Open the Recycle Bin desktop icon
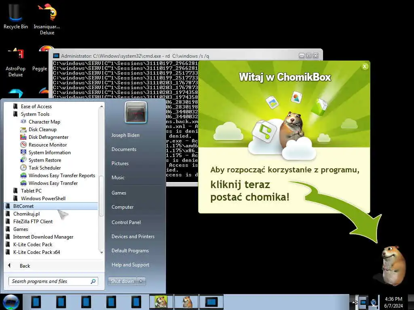 (16, 17)
